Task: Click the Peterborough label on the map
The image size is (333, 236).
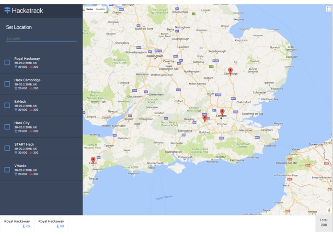Action: coord(217,51)
